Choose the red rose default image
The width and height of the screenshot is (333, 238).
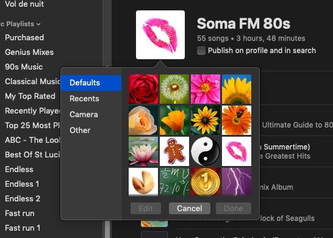pyautogui.click(x=143, y=89)
